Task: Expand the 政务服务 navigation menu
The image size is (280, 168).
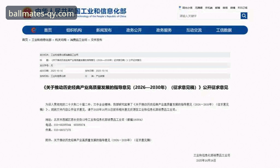Action: 164,30
